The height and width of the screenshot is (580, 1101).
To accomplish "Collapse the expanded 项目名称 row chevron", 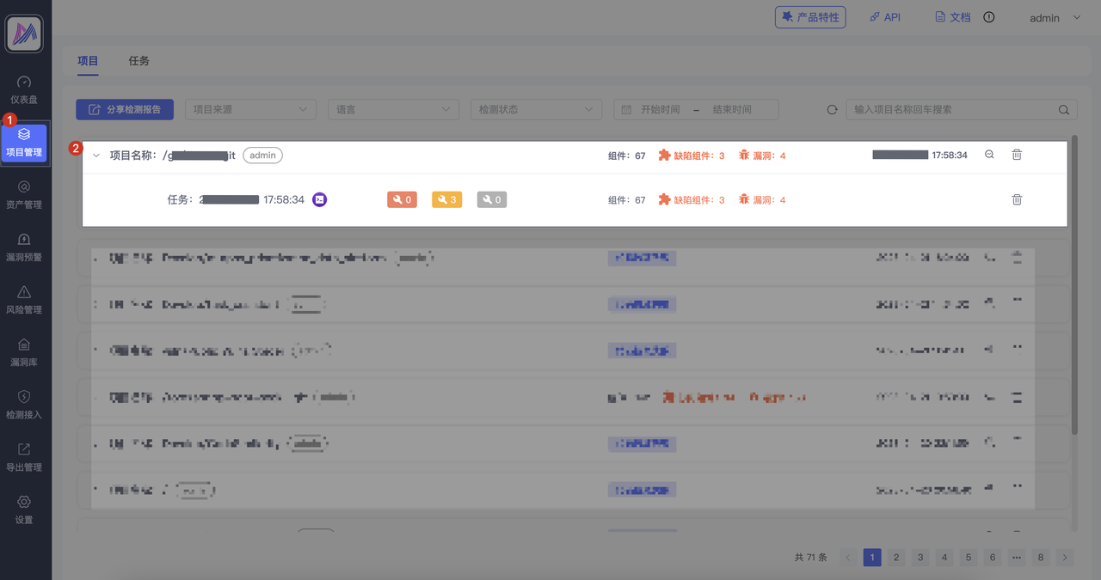I will [97, 156].
